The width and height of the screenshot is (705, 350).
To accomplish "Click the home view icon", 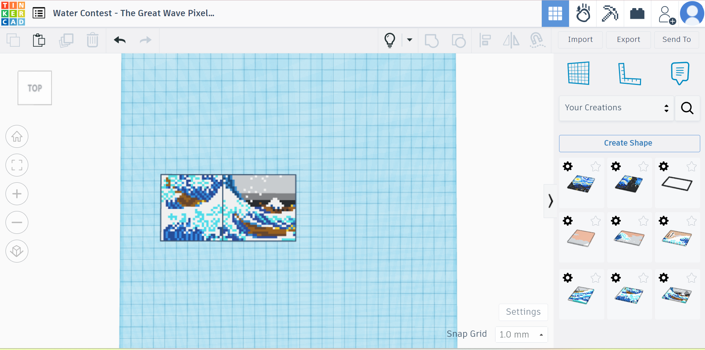I will click(x=17, y=136).
